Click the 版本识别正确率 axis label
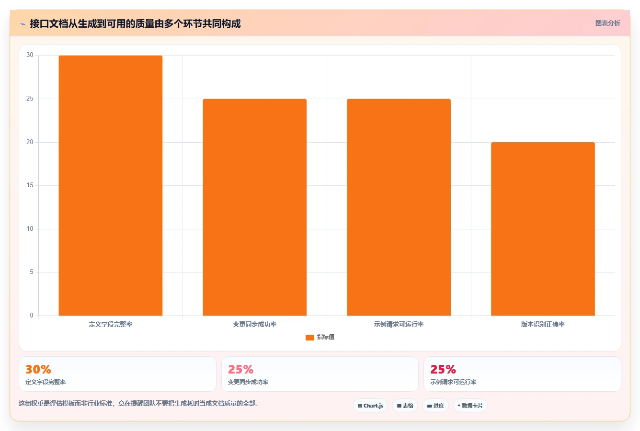Image resolution: width=640 pixels, height=431 pixels. pos(543,324)
